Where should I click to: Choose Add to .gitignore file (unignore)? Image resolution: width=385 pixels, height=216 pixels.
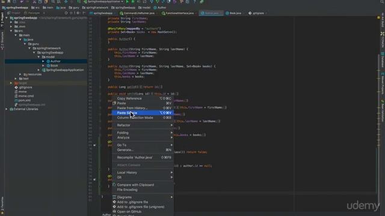pos(143,207)
